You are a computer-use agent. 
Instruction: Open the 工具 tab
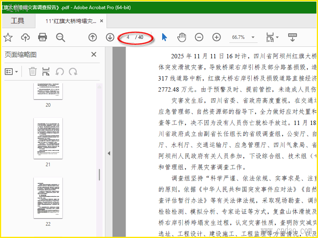point(17,21)
